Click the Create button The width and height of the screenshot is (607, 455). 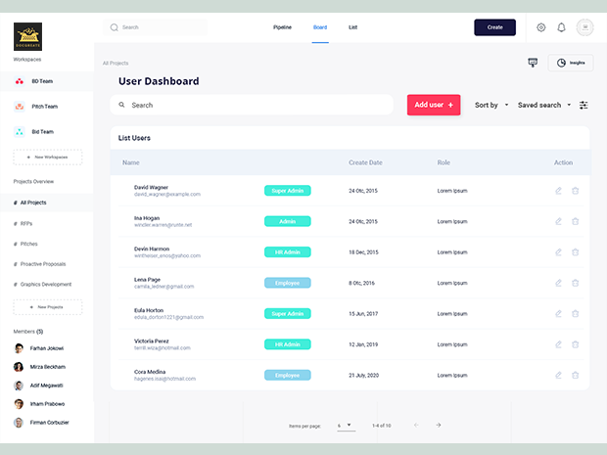tap(494, 27)
